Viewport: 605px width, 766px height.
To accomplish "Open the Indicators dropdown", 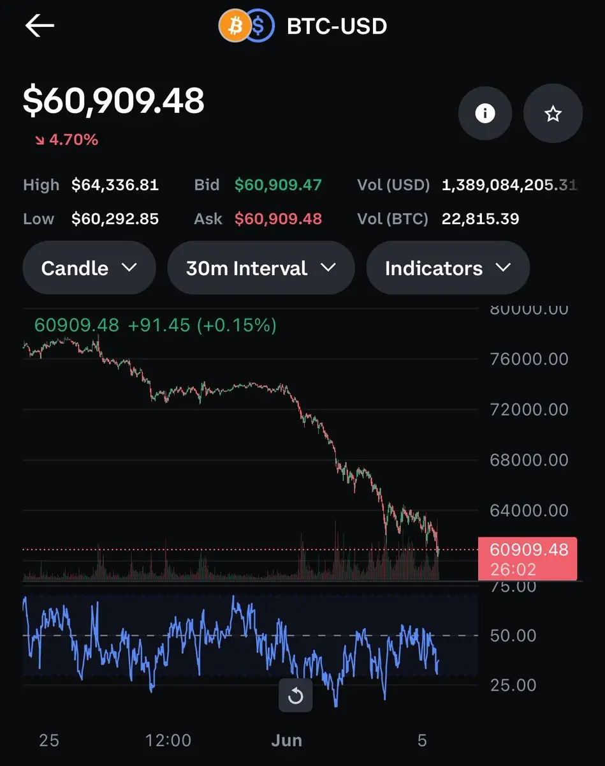I will tap(448, 267).
